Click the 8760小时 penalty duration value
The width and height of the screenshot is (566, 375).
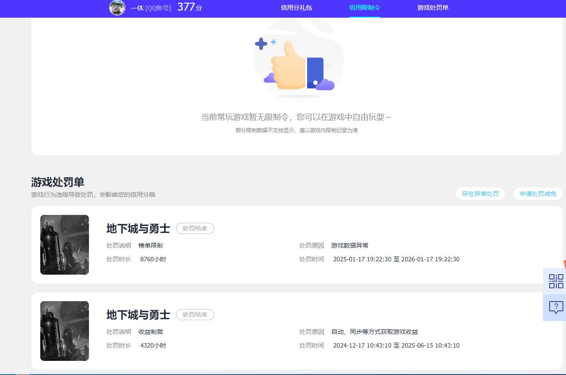pos(153,259)
